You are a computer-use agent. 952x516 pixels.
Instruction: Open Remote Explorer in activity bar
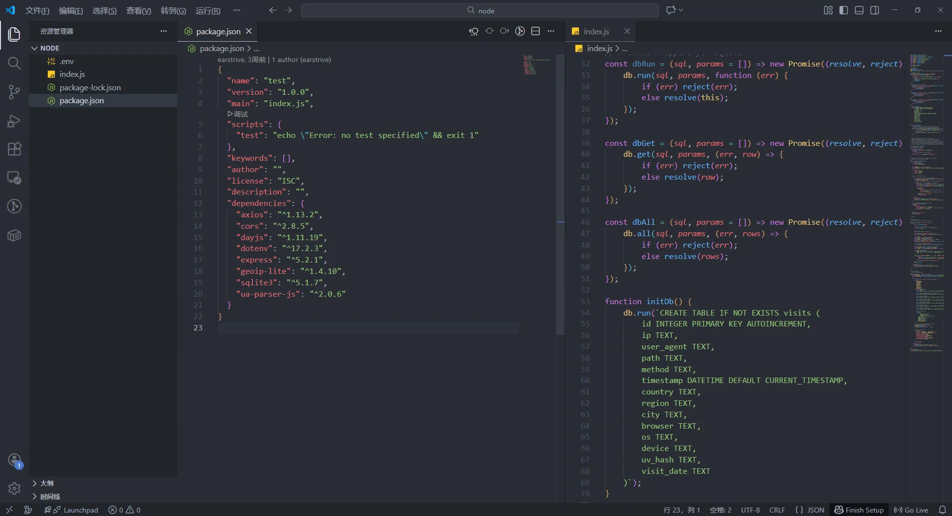[x=14, y=178]
